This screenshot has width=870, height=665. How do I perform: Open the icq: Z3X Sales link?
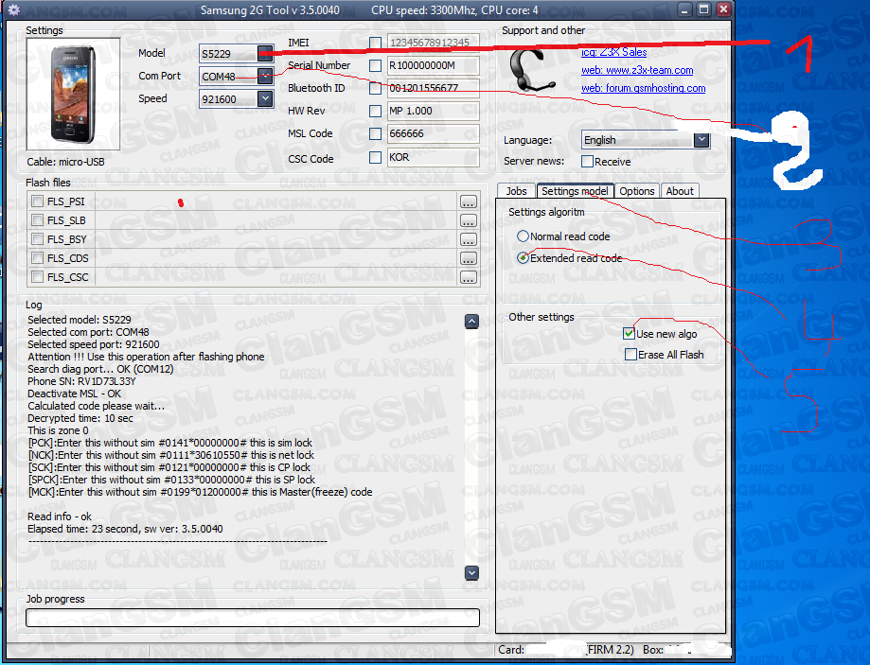coord(614,52)
